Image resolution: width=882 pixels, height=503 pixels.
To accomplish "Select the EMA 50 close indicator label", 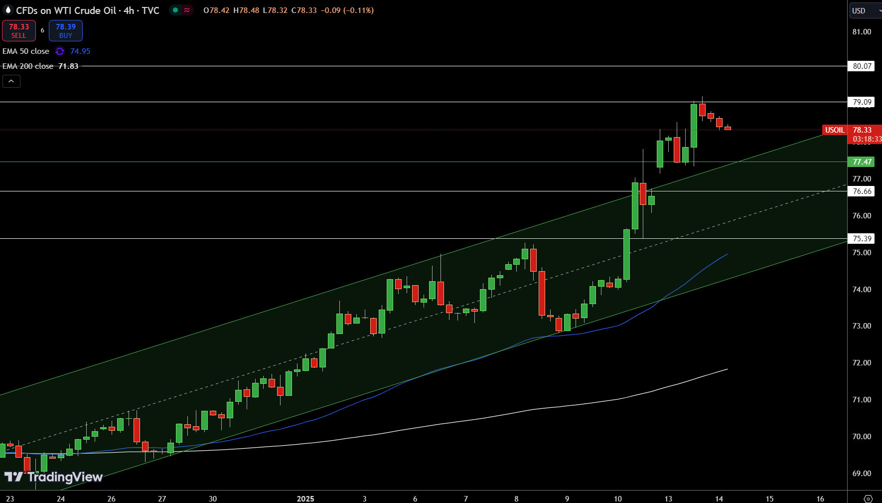I will tap(26, 51).
